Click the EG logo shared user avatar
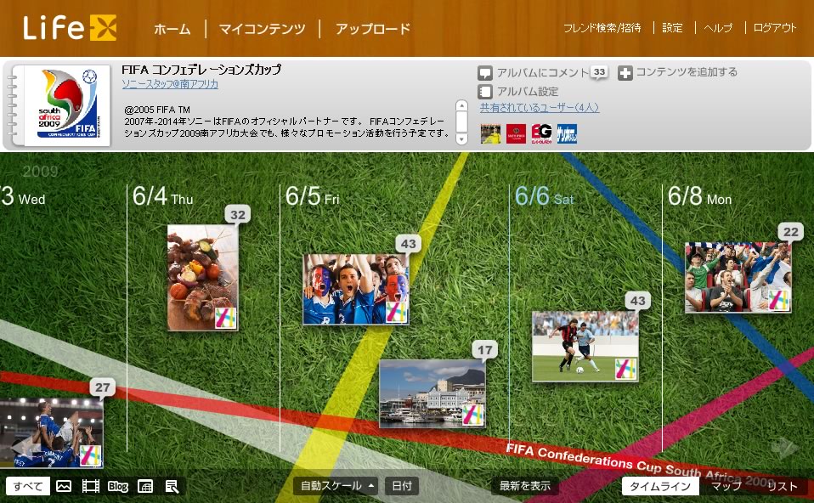This screenshot has width=814, height=503. point(541,133)
